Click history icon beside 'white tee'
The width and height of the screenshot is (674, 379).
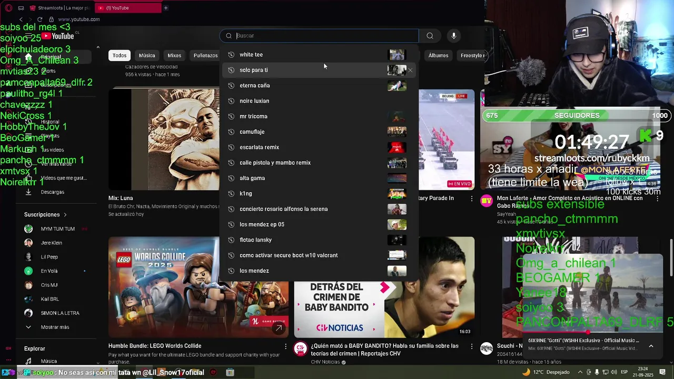(x=231, y=55)
